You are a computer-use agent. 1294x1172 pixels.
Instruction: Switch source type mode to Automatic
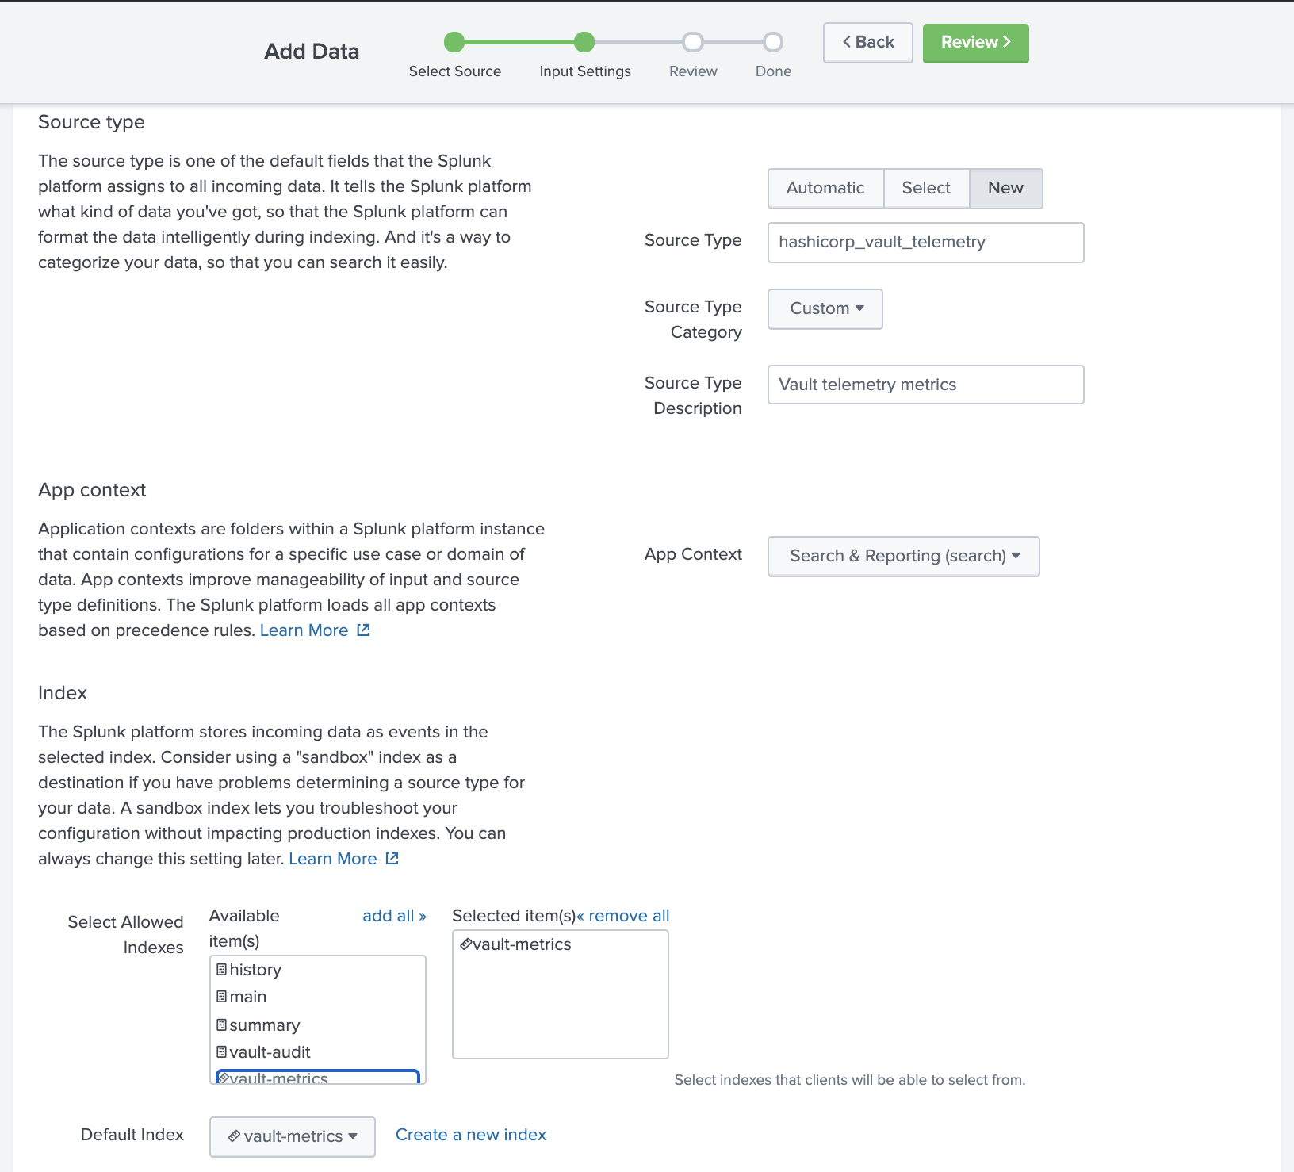[825, 188]
